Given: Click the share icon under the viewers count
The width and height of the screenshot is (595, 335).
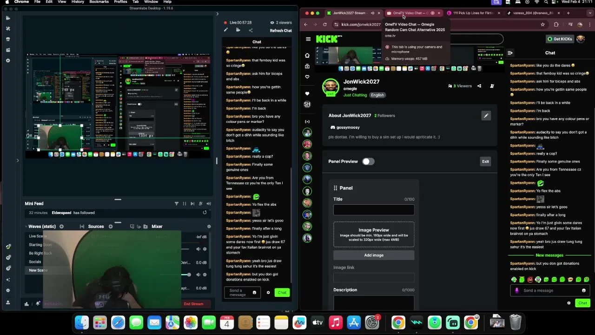Looking at the screenshot, I should (x=251, y=30).
